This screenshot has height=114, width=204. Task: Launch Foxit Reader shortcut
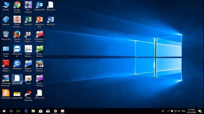point(6,94)
